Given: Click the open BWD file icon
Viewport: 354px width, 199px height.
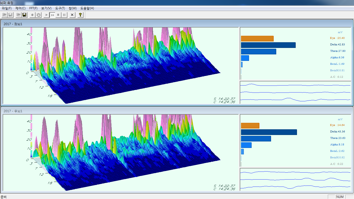Looking at the screenshot, I should point(5,15).
